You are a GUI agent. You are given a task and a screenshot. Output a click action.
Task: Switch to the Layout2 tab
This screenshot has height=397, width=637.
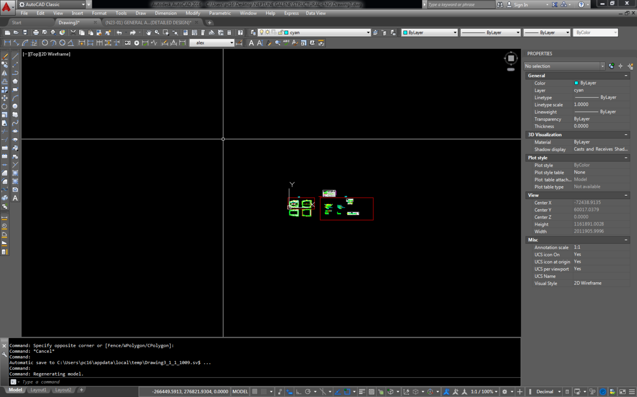[x=63, y=390]
